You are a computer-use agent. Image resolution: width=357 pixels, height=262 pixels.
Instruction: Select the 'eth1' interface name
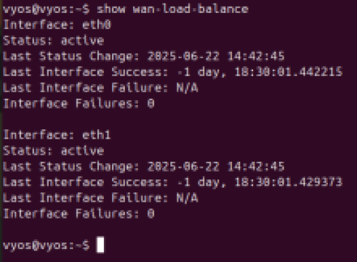tap(97, 135)
